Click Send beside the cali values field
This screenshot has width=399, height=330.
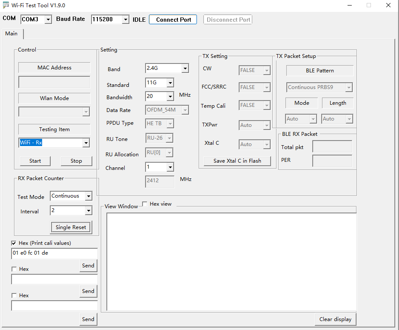coord(88,266)
